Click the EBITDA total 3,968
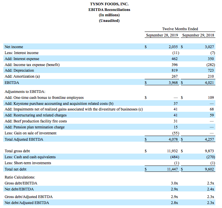This screenshot has height=208, width=222. pyautogui.click(x=173, y=83)
